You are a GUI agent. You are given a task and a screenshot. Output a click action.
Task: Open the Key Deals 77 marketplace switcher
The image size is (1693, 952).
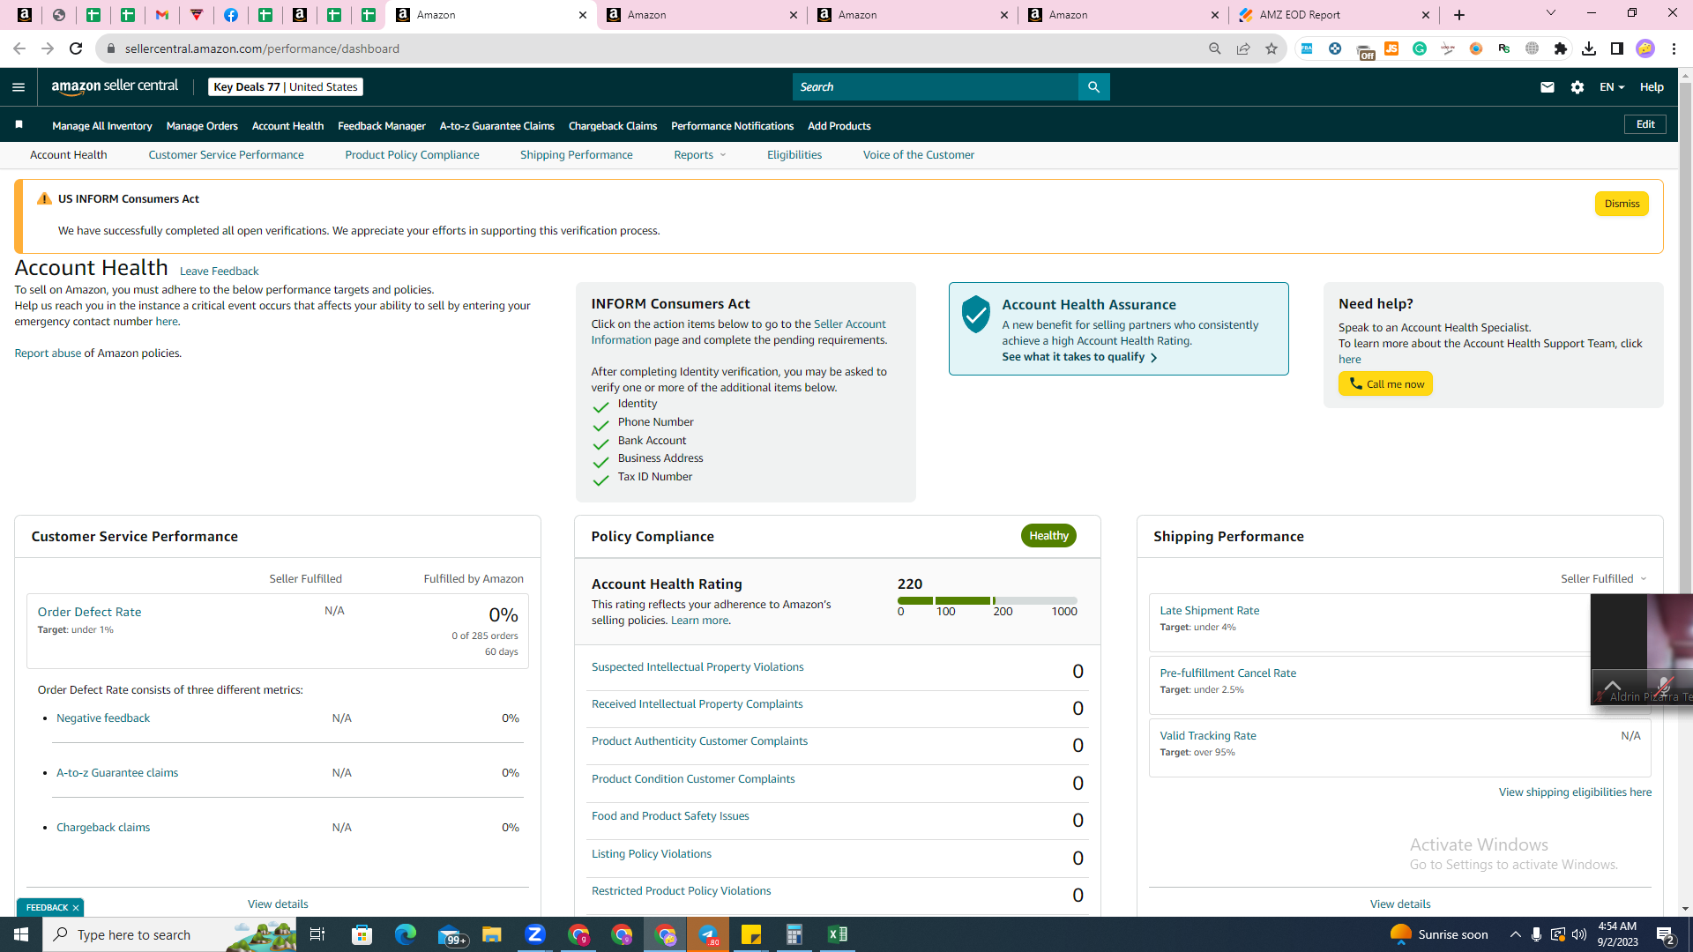(286, 87)
